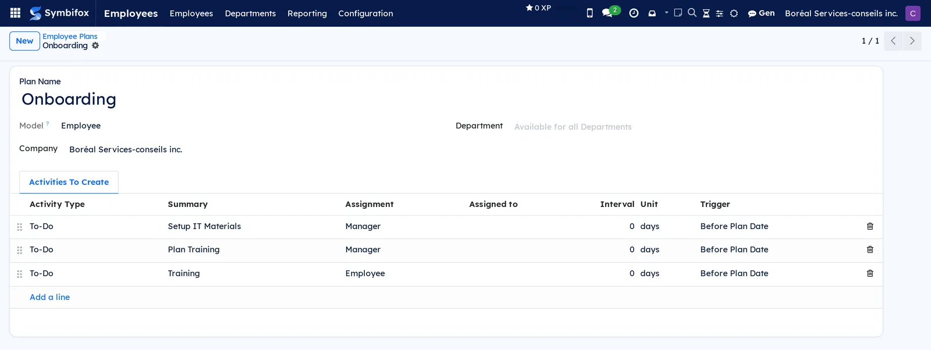Click the 1 / 1 pager counter
931x350 pixels.
click(x=870, y=41)
